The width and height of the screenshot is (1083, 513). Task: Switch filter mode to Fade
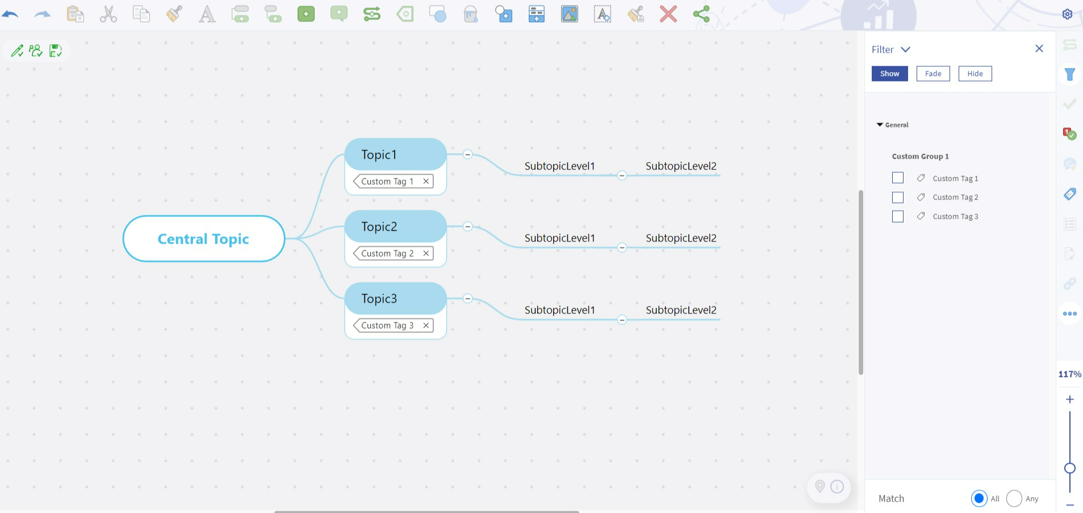933,74
